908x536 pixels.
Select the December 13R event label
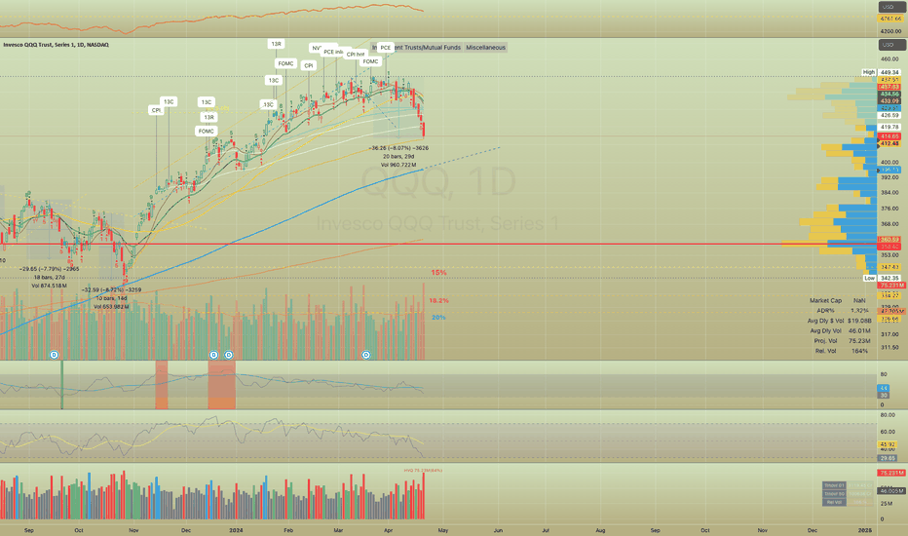208,117
